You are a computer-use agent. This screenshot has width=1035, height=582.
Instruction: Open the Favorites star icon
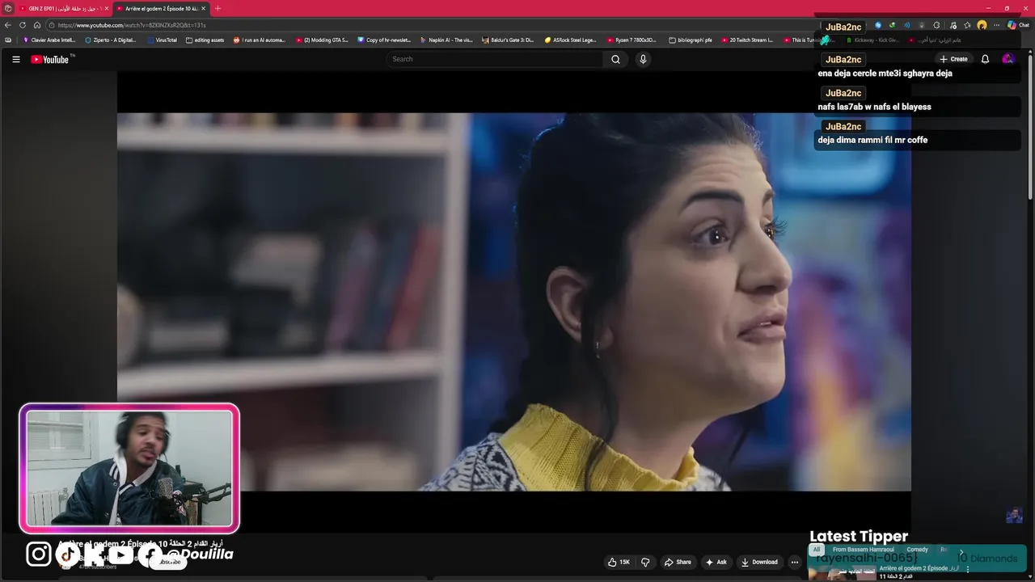(x=967, y=25)
